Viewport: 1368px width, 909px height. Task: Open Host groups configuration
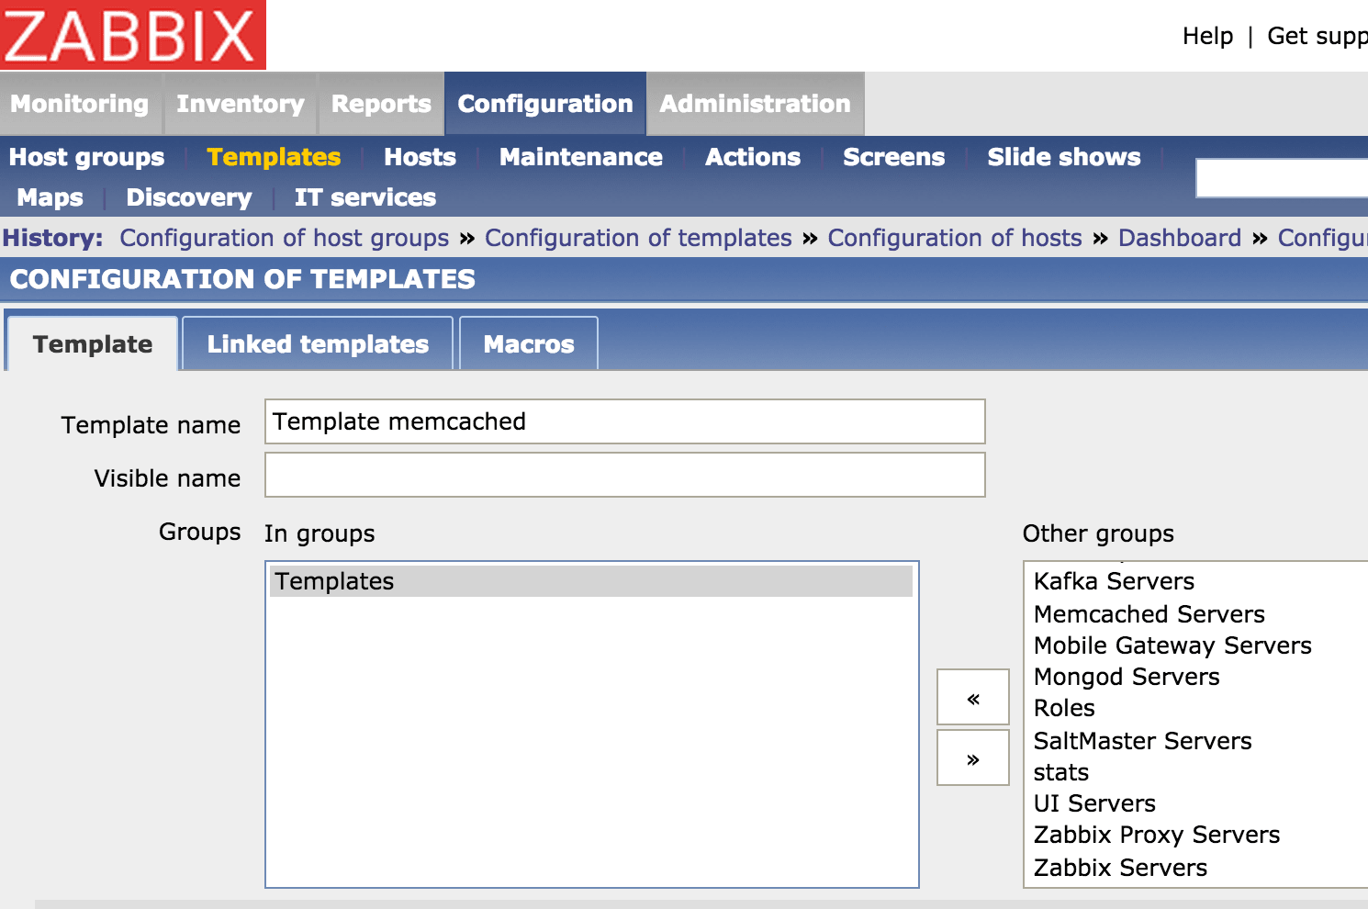86,157
